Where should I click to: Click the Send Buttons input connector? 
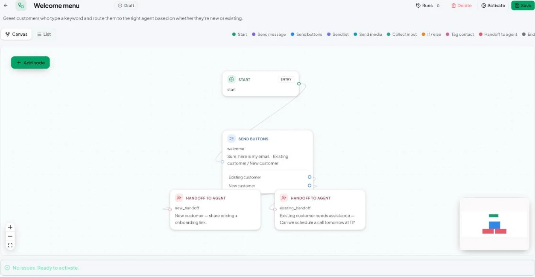pos(222,162)
